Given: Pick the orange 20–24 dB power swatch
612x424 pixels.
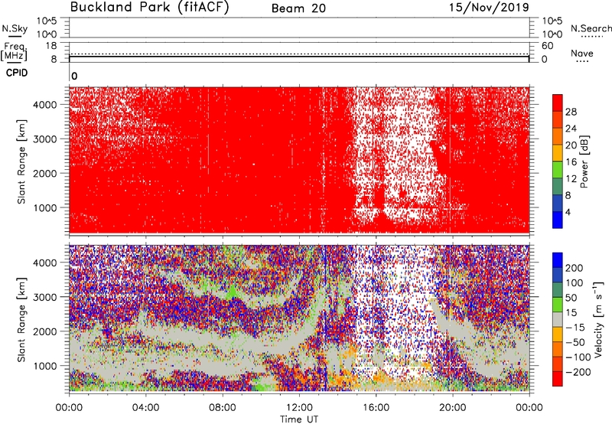Looking at the screenshot, I should click(558, 137).
